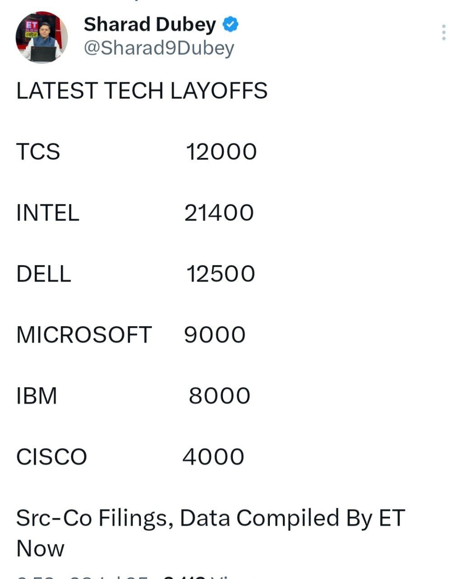Viewport: 470px width, 579px height.
Task: Tap the 9000 figure beside MICROSOFT
Action: click(215, 335)
